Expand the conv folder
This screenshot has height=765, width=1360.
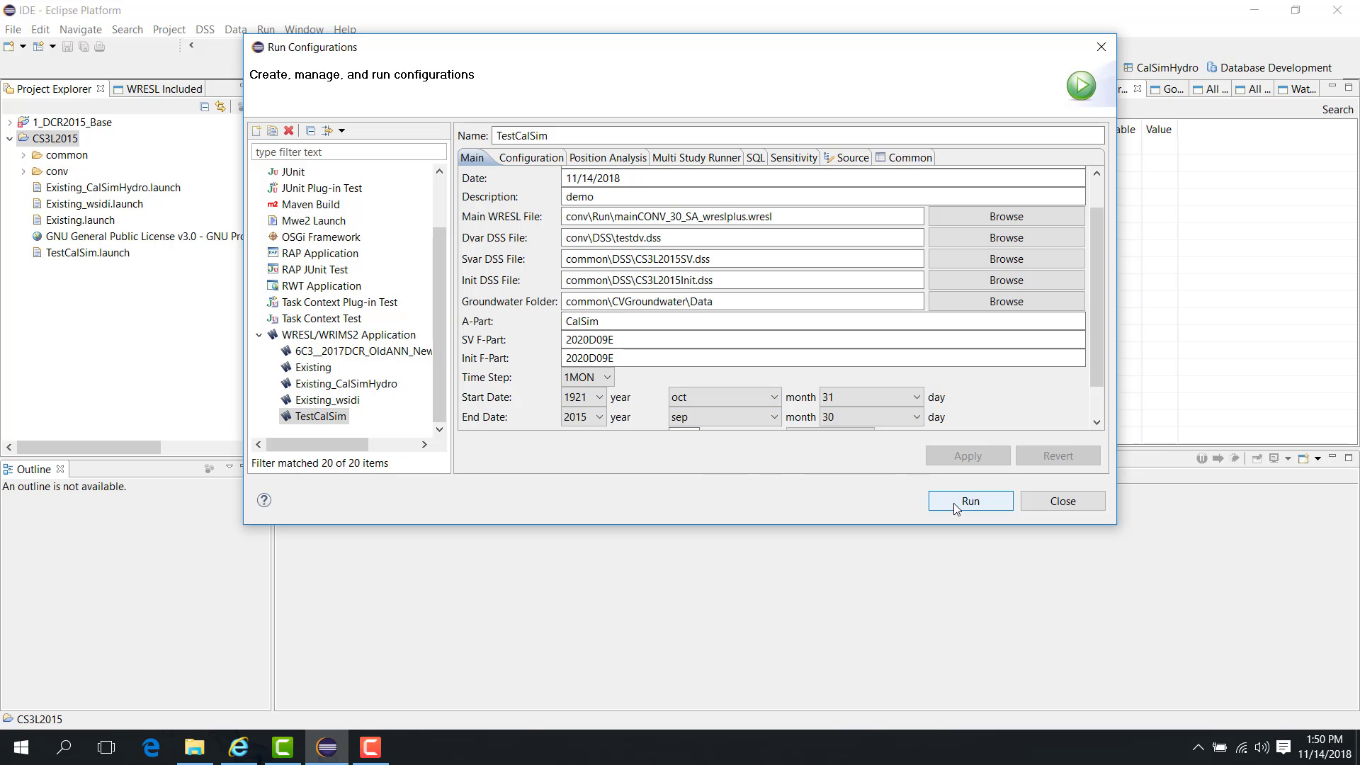click(23, 171)
